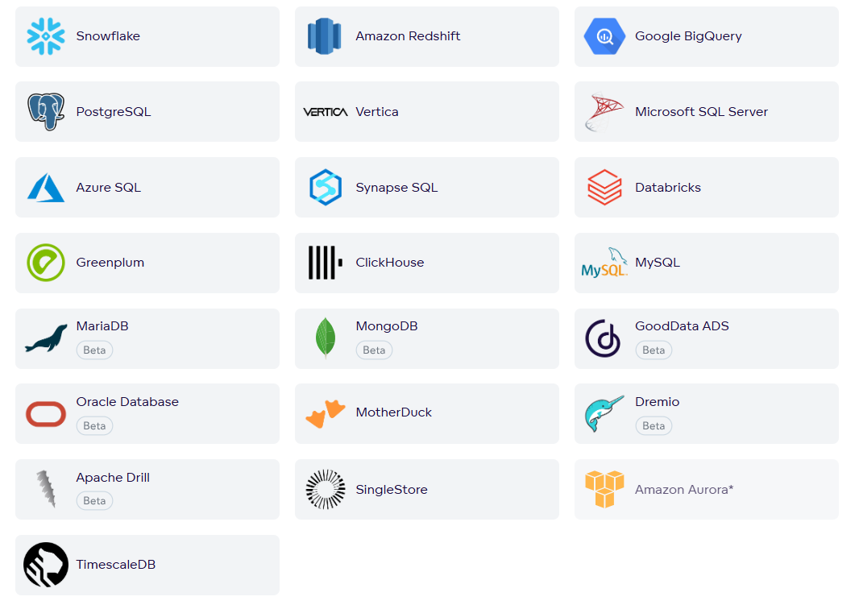Viewport: 859px width, 605px height.
Task: Click the Apache Drill bit icon
Action: pyautogui.click(x=46, y=490)
